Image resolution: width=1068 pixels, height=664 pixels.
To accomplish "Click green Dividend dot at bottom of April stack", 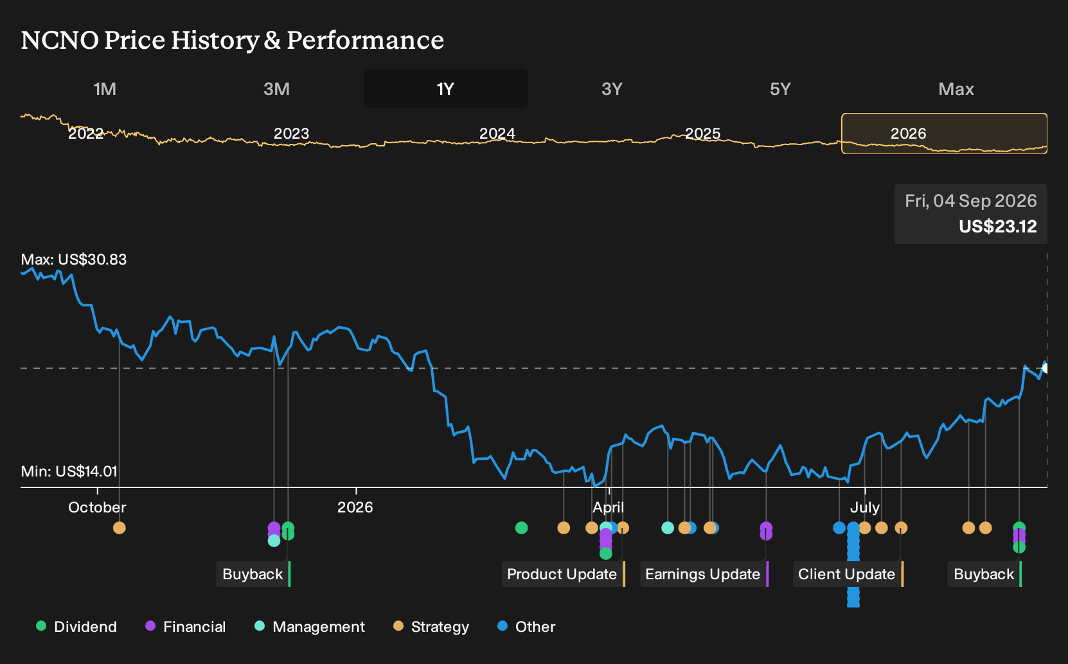I will coord(606,554).
